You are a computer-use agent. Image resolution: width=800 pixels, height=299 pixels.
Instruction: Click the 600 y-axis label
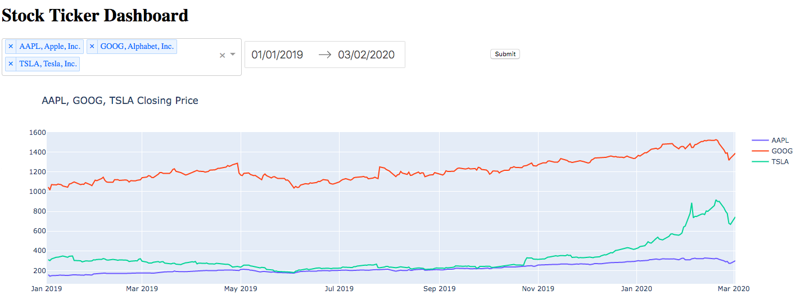[38, 231]
